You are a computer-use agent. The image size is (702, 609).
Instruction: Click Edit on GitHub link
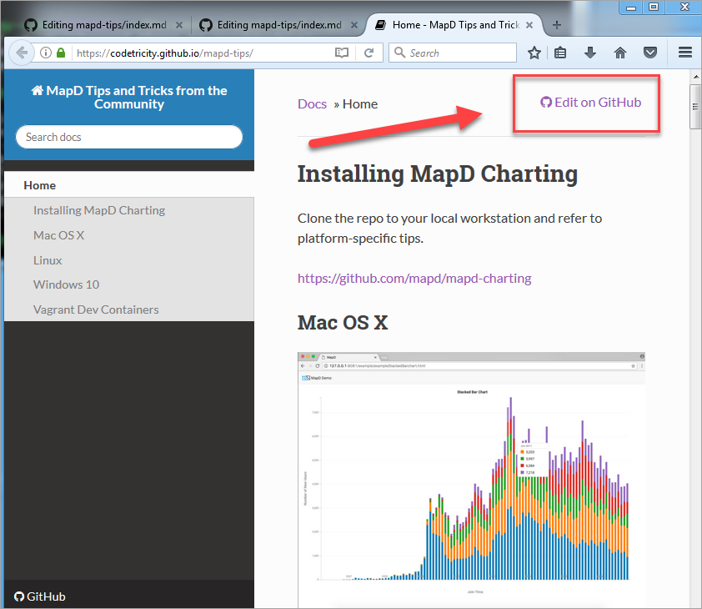590,102
